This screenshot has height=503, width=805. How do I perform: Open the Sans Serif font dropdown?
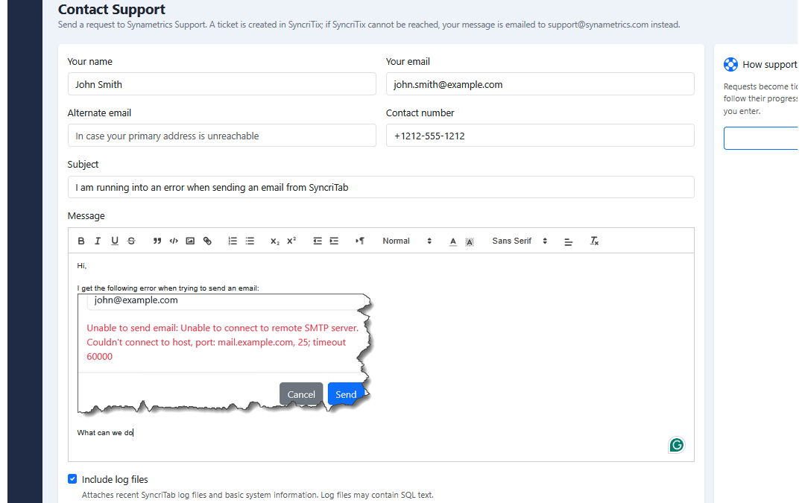pyautogui.click(x=520, y=241)
